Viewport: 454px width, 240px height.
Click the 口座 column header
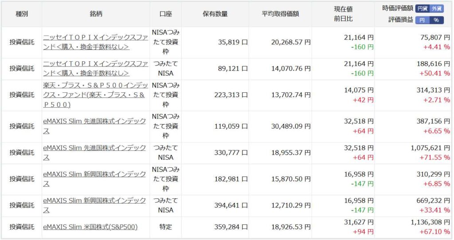coord(166,14)
